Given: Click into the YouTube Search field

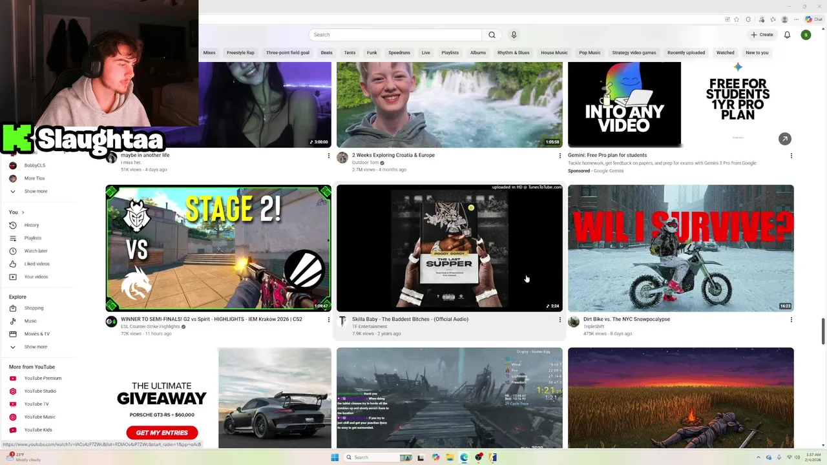Looking at the screenshot, I should point(395,35).
